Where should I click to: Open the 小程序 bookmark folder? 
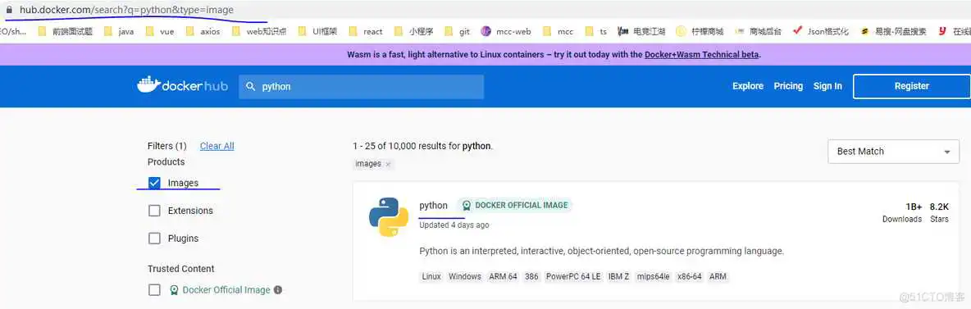(413, 32)
